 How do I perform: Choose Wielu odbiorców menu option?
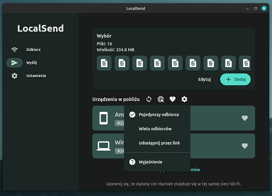point(157,129)
